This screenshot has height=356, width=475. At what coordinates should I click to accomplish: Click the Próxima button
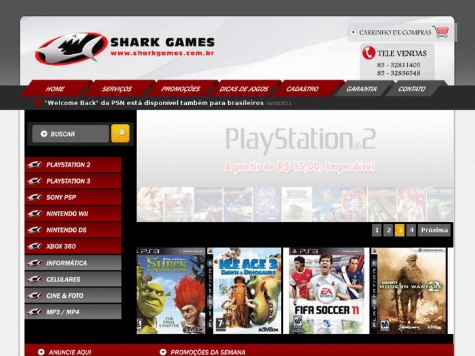tap(434, 231)
